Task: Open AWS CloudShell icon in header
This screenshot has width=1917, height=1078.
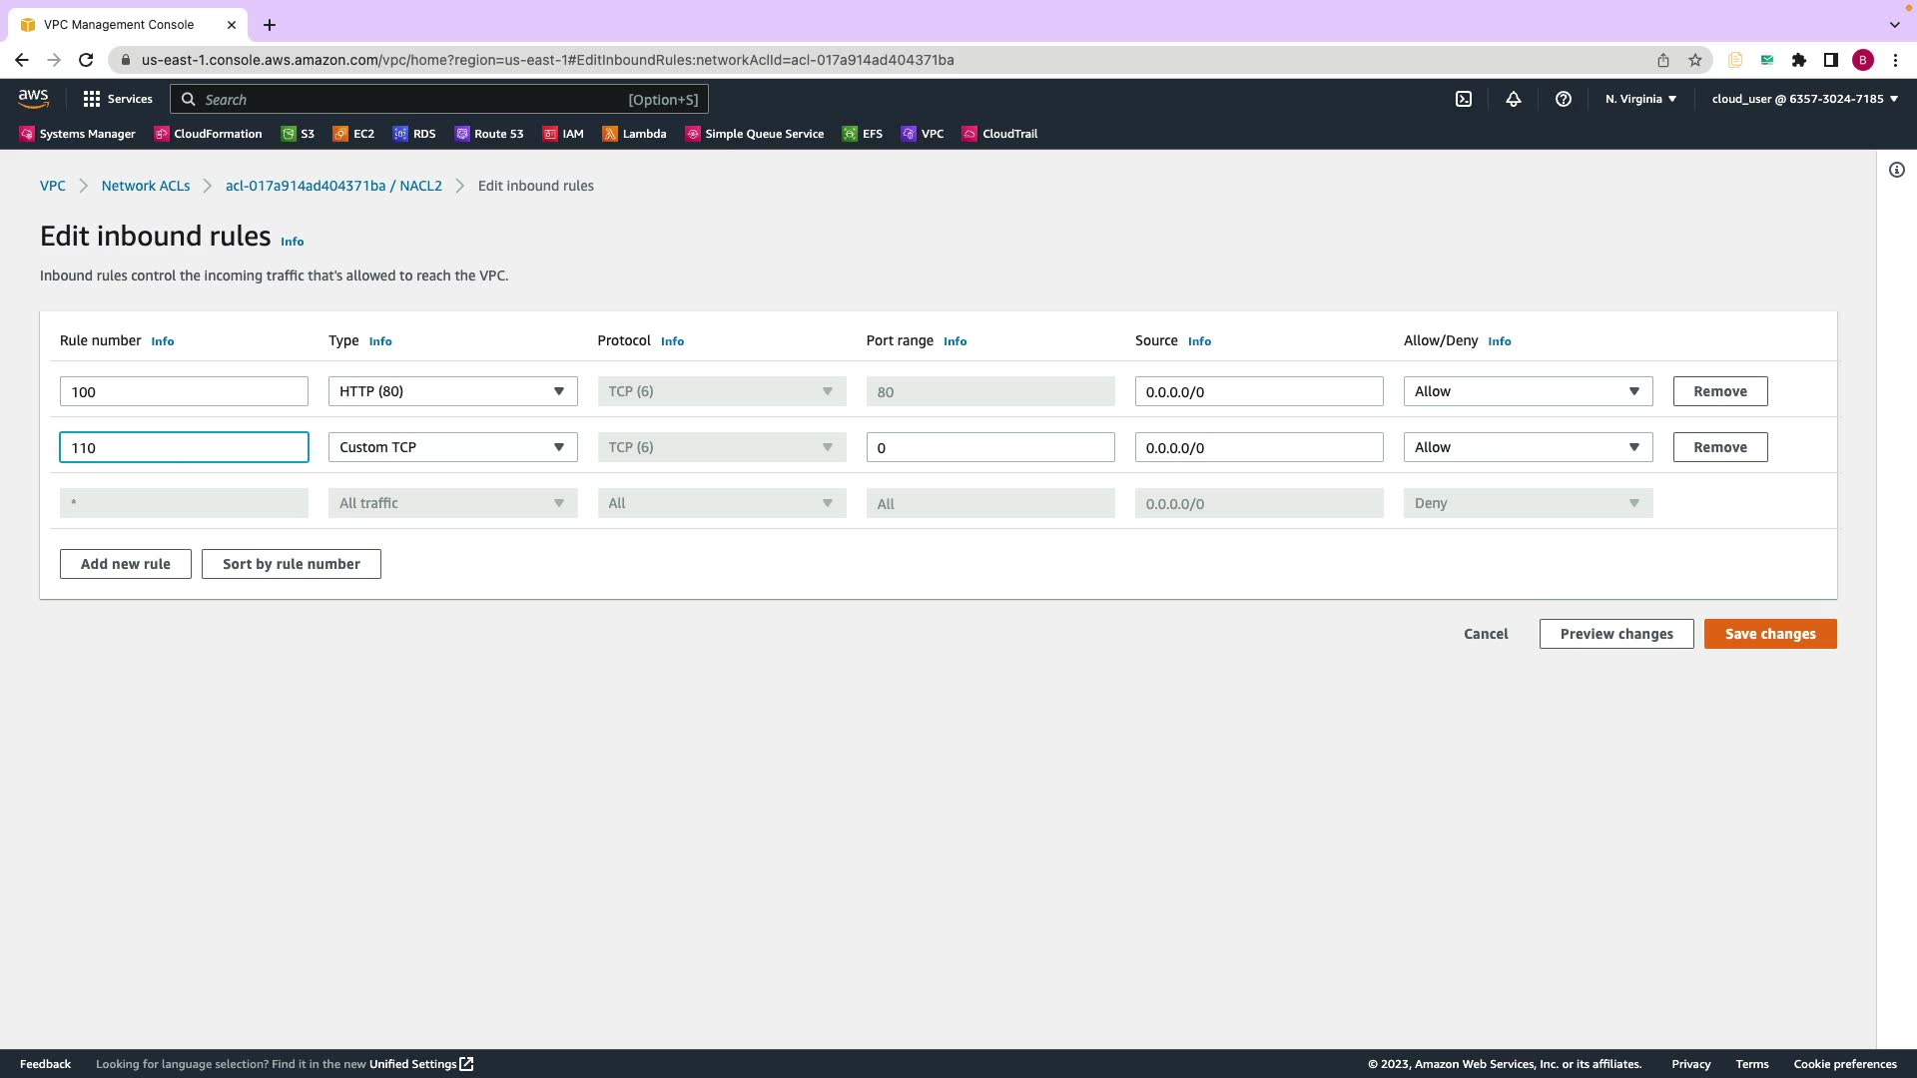Action: click(1464, 99)
